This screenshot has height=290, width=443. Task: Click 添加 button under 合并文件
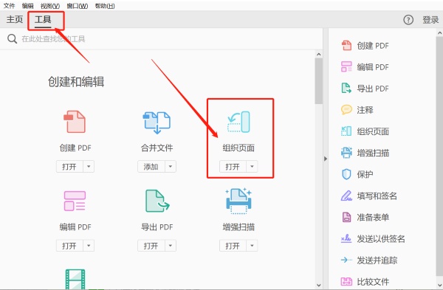[x=151, y=167]
